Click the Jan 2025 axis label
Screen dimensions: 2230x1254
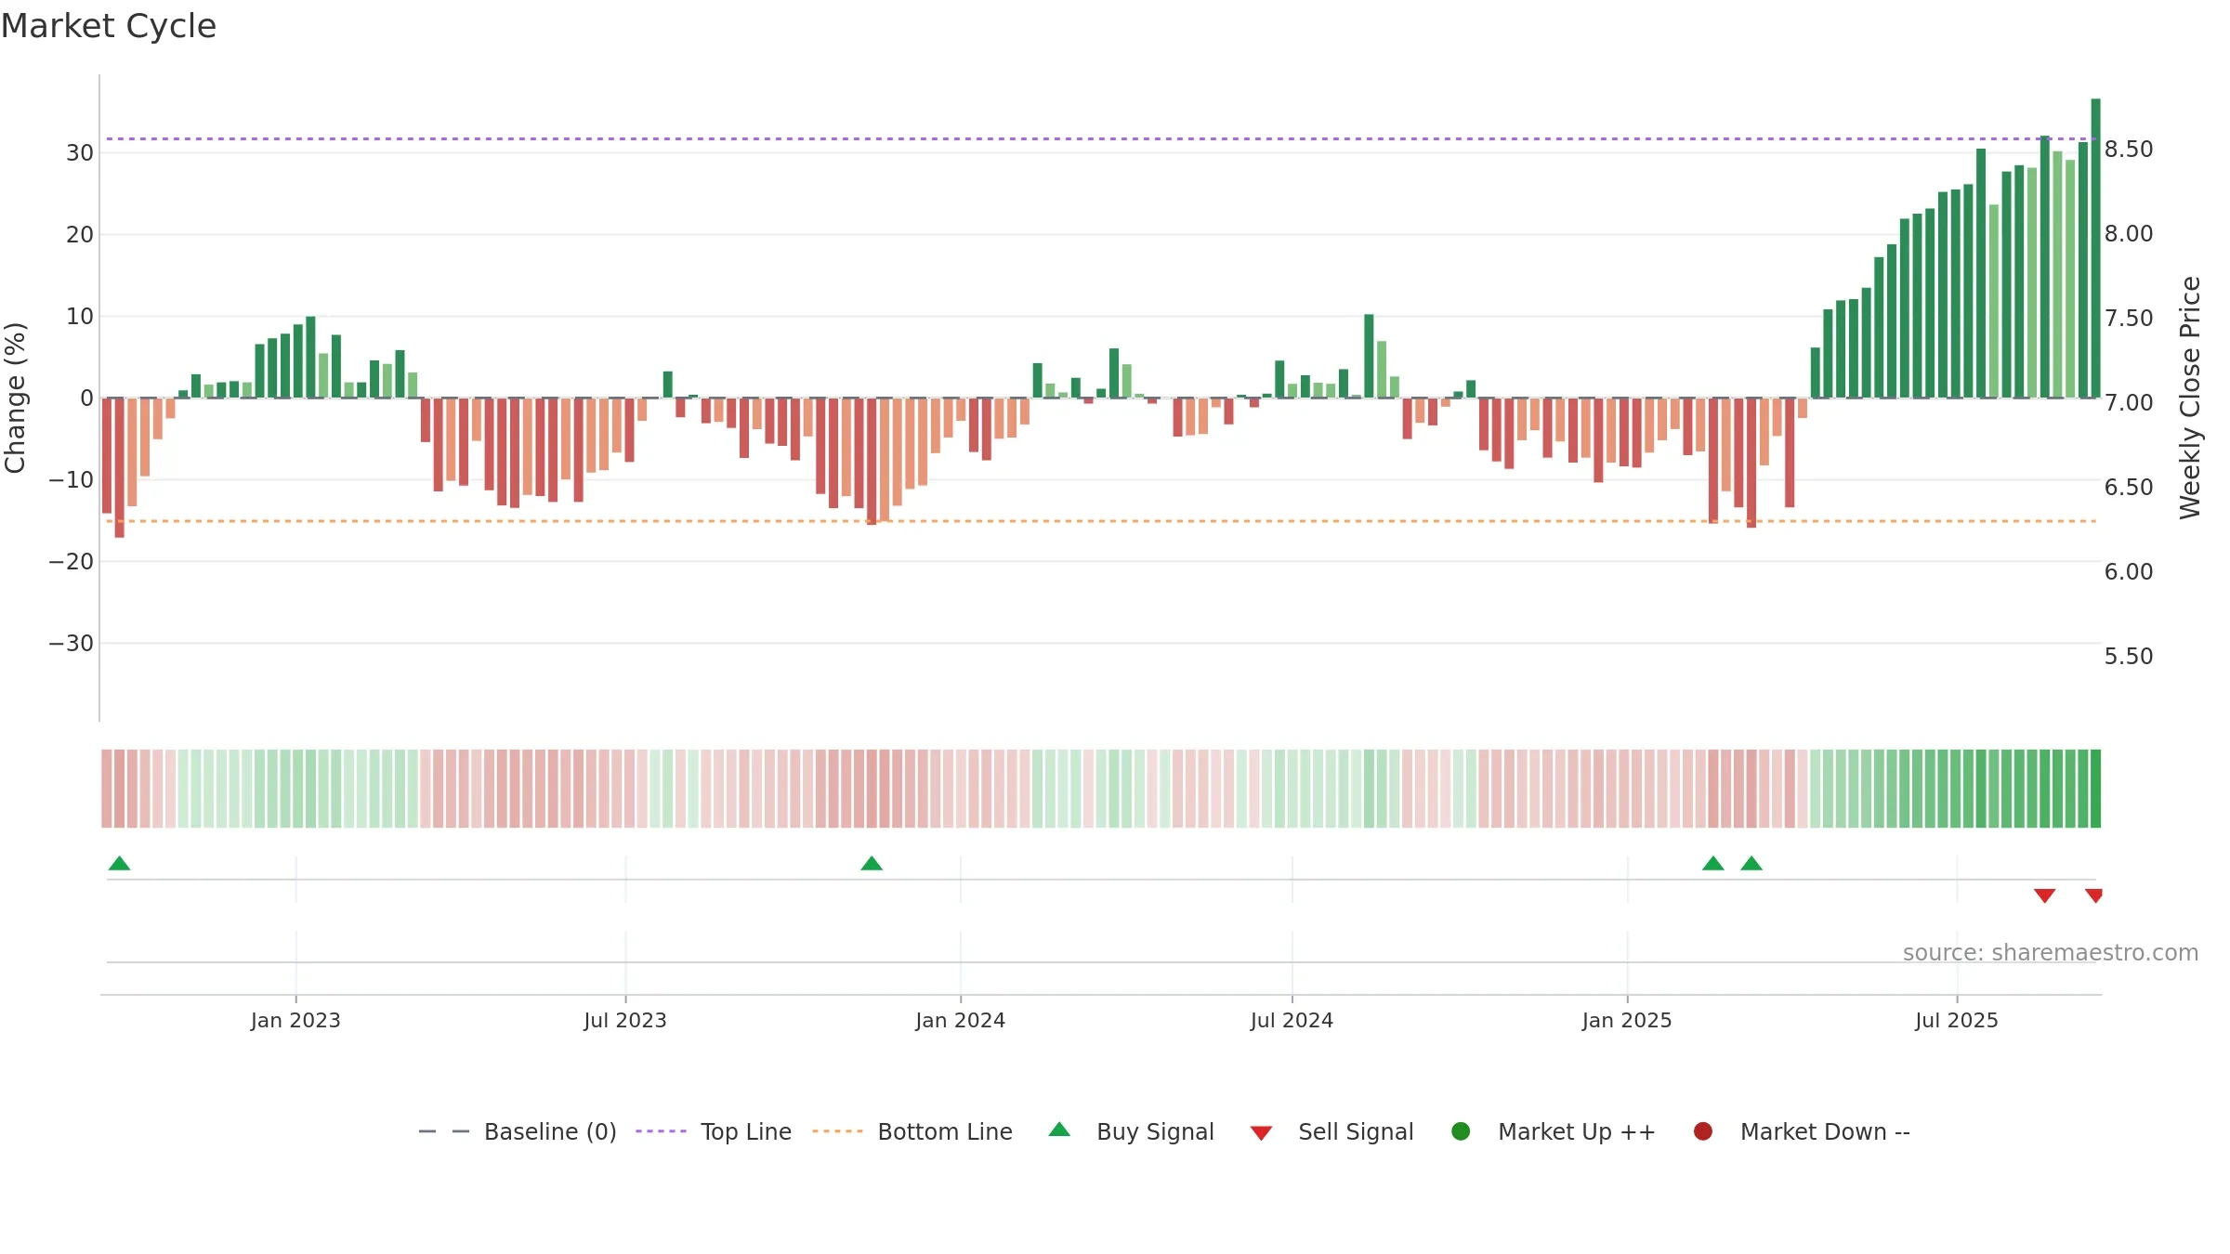click(1627, 1020)
